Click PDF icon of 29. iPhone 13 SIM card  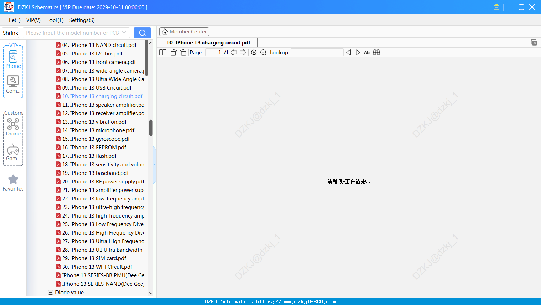[x=58, y=258]
